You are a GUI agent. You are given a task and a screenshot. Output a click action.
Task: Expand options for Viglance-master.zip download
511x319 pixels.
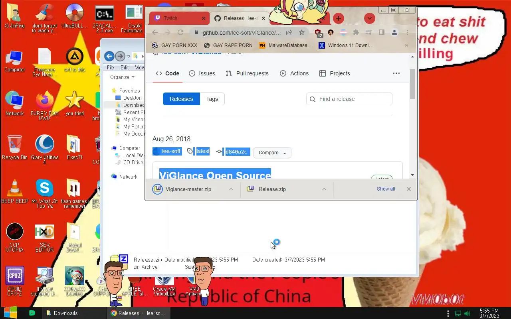[231, 189]
